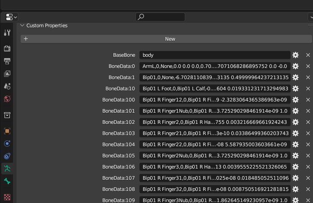This screenshot has width=313, height=203.
Task: Edit the BoneData:0 value field
Action: pyautogui.click(x=215, y=66)
